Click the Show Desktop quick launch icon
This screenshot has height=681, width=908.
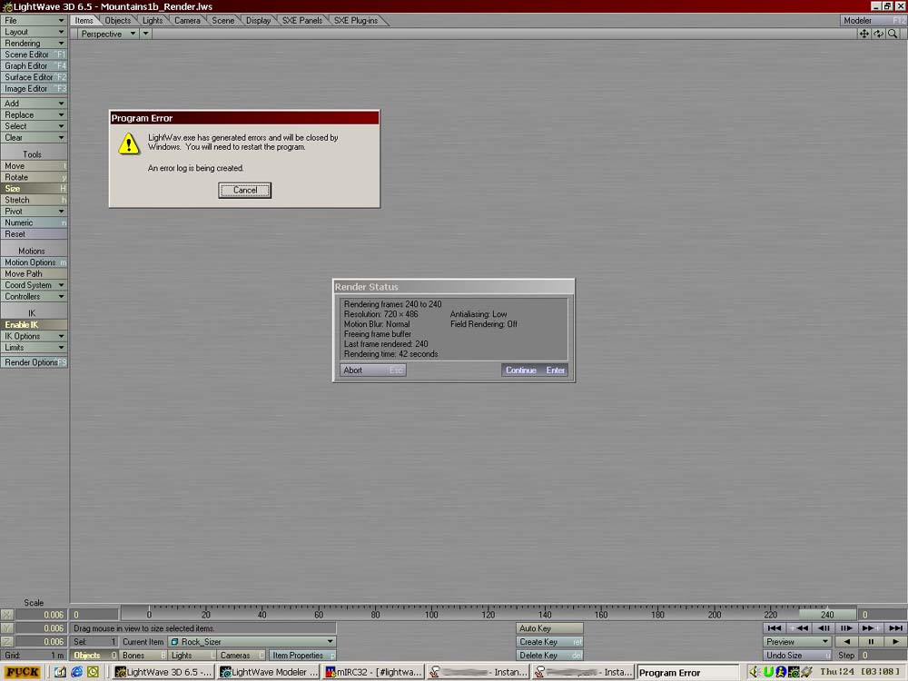[60, 672]
